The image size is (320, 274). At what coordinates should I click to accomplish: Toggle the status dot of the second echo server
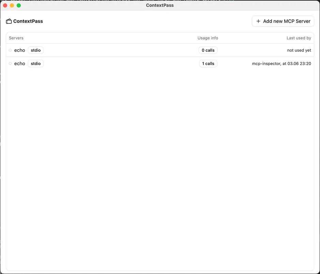coord(10,64)
